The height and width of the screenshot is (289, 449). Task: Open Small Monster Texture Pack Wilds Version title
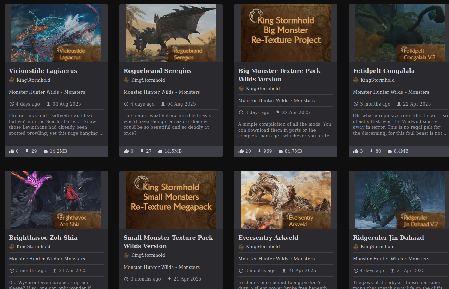pos(168,242)
